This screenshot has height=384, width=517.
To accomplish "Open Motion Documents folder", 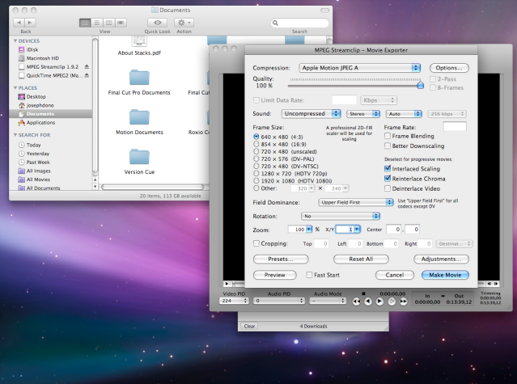I will [139, 122].
